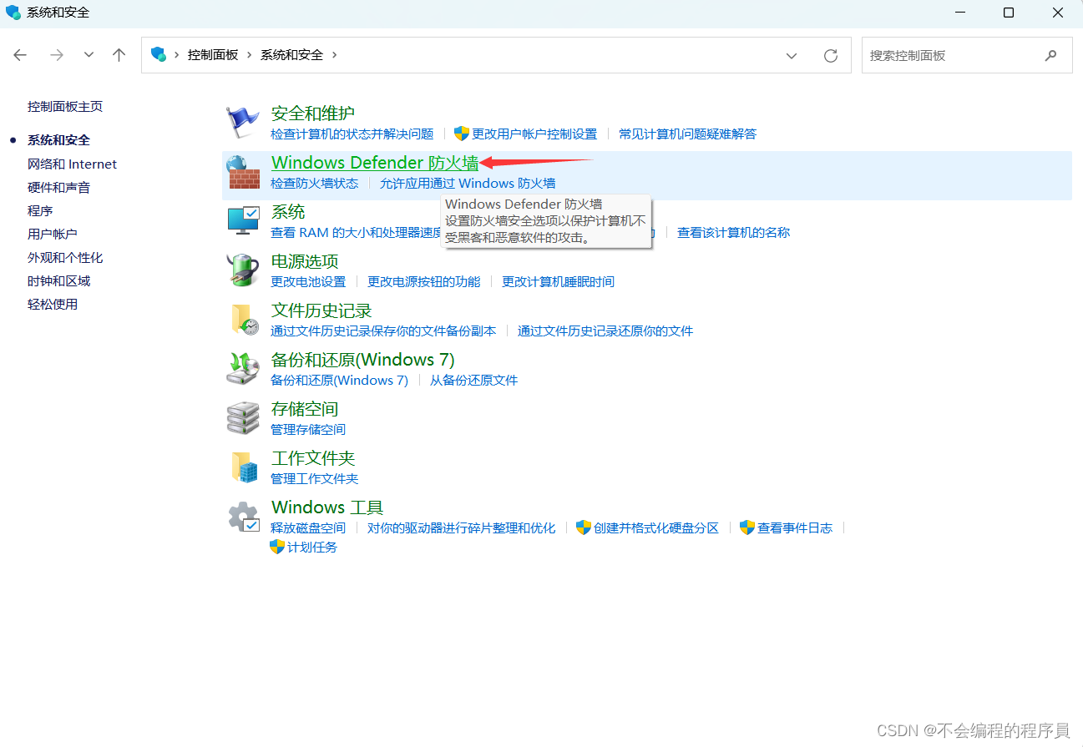Open 轻松使用 category
Image resolution: width=1083 pixels, height=747 pixels.
pos(53,305)
